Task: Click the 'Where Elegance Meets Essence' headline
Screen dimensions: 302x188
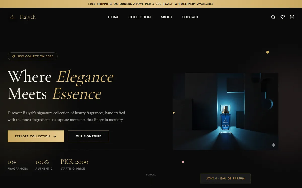Action: click(61, 85)
